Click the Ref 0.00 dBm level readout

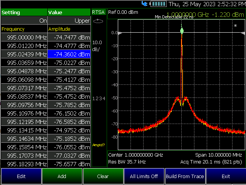(x=123, y=12)
